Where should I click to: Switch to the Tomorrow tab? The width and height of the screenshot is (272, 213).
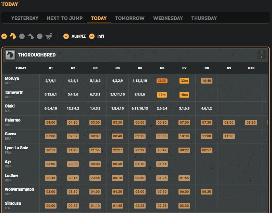(130, 18)
